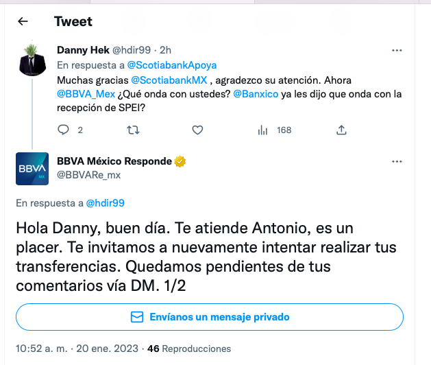The image size is (431, 365).
Task: Click the gold verified badge next to BBVA México Responde
Action: tap(180, 161)
